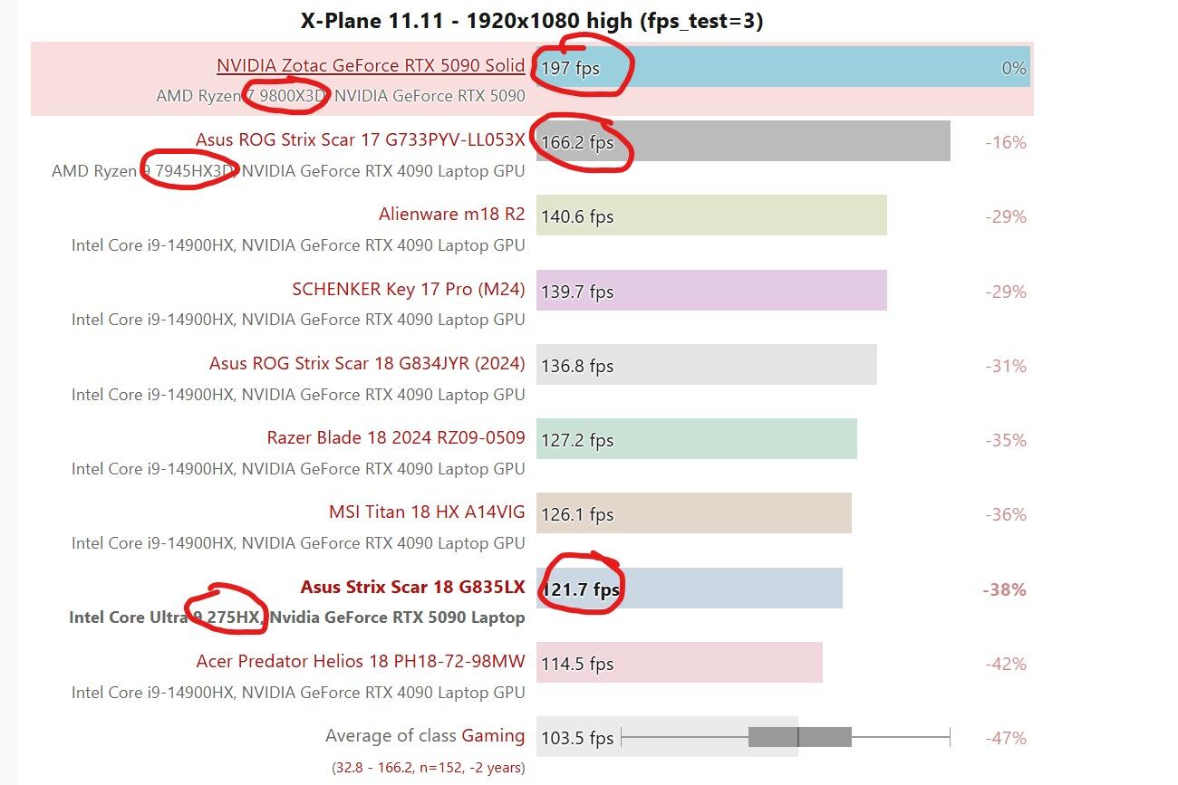
Task: Select the 114.5 fps pink bar
Action: click(680, 663)
